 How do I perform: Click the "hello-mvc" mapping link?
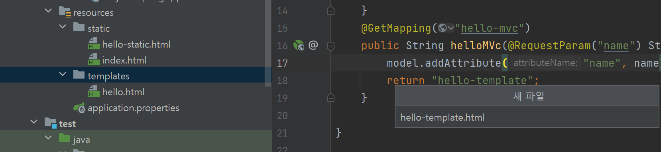coord(489,28)
